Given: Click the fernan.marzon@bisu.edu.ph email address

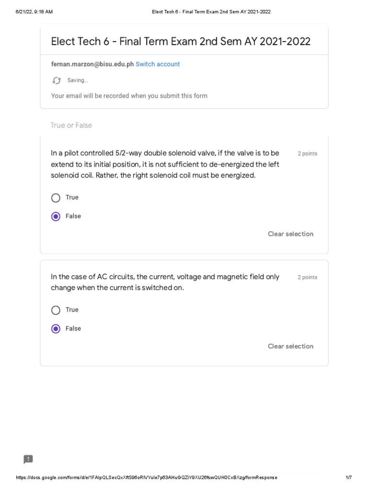Looking at the screenshot, I should click(92, 64).
